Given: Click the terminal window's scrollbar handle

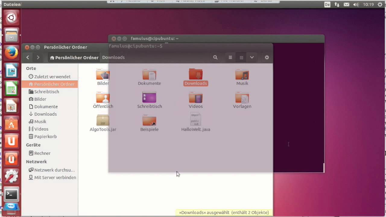Looking at the screenshot, I should tap(324, 168).
